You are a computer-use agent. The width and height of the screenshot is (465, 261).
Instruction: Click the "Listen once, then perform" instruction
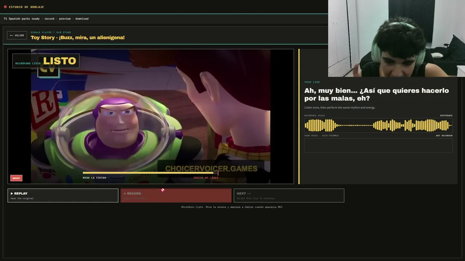[x=340, y=108]
